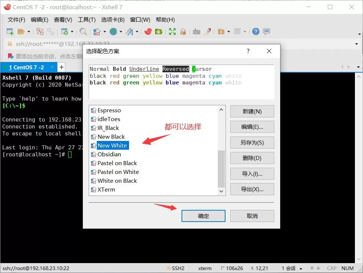Expand the globe encoding dropdown arrow
This screenshot has height=273, width=363.
(x=121, y=32)
